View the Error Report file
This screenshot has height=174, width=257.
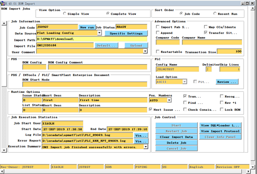point(141,141)
